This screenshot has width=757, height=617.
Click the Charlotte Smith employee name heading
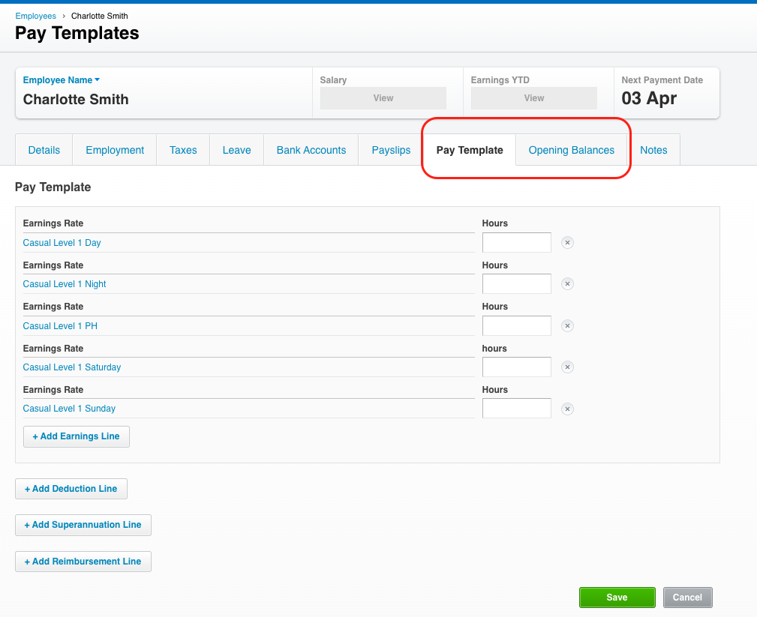[x=76, y=100]
